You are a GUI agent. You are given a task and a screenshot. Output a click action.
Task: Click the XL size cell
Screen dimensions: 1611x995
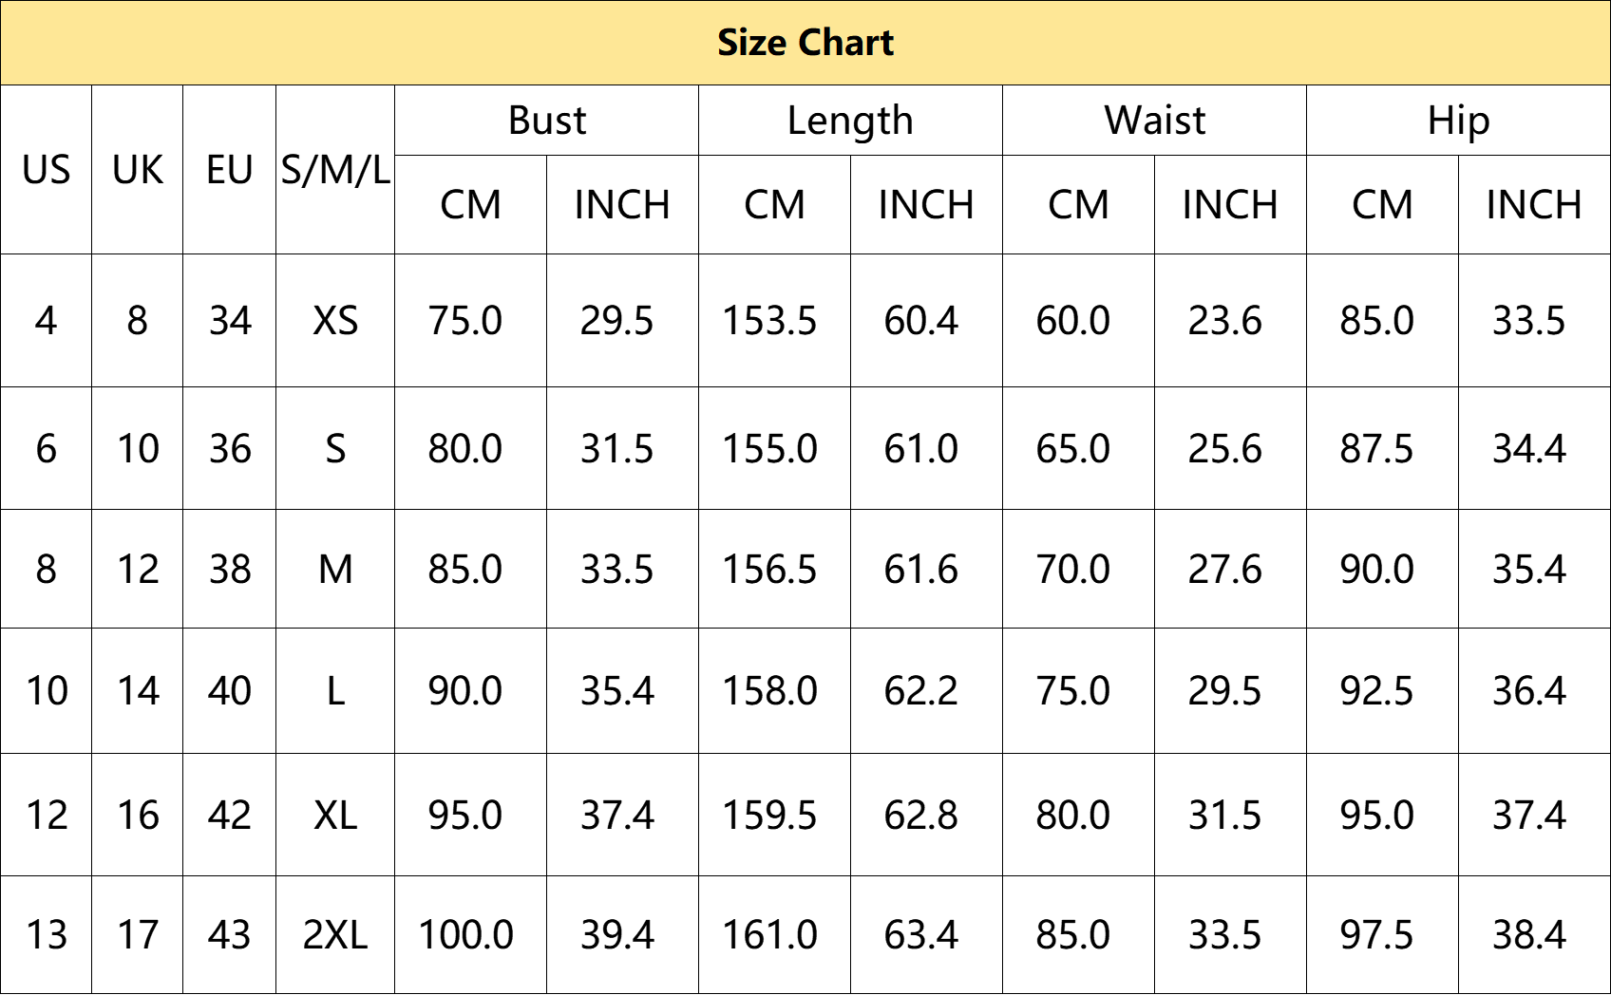point(335,815)
